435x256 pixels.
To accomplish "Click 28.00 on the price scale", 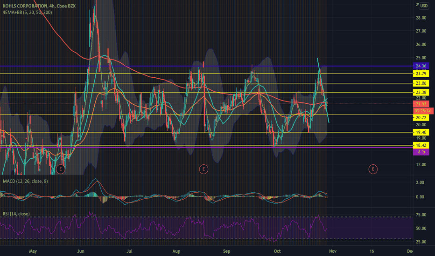I will tap(421, 18).
